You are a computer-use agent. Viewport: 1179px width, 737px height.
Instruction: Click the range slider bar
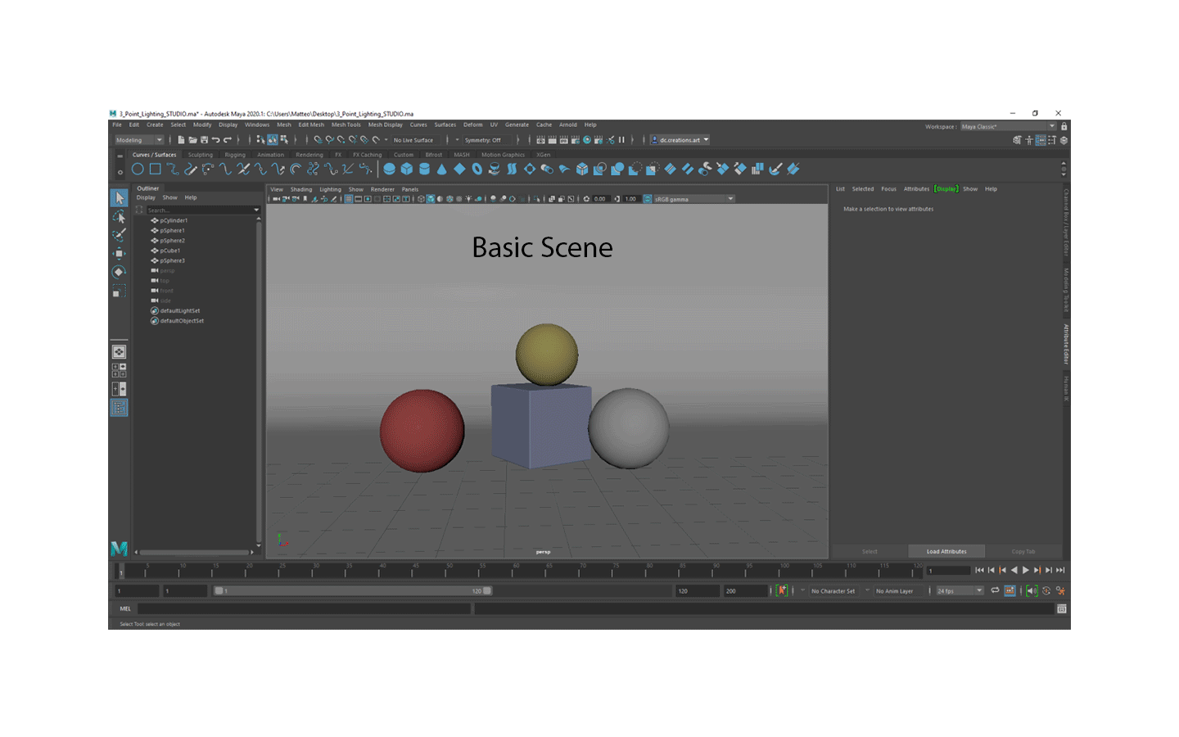[x=353, y=590]
